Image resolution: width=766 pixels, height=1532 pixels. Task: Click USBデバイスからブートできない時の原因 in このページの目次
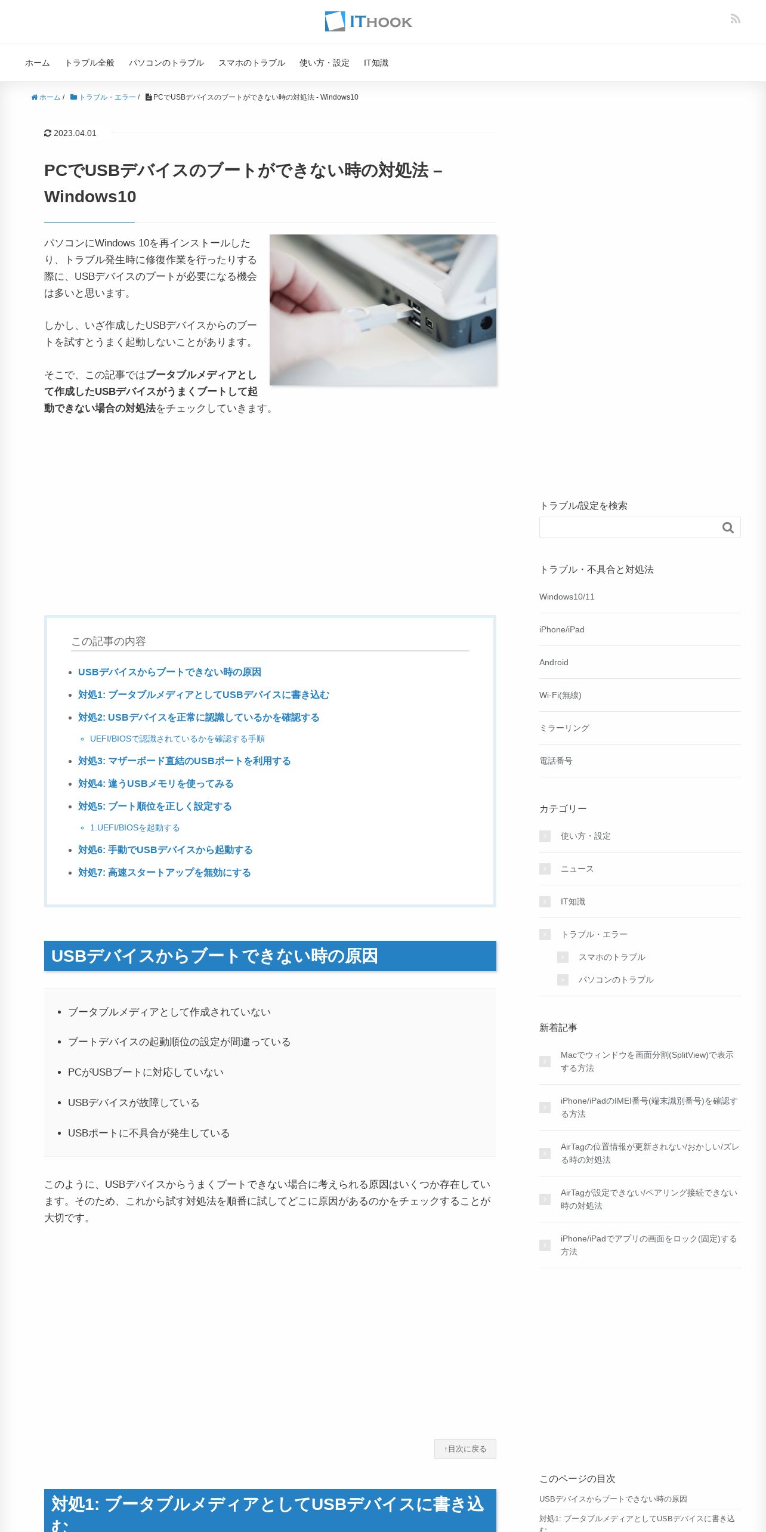click(x=613, y=1499)
